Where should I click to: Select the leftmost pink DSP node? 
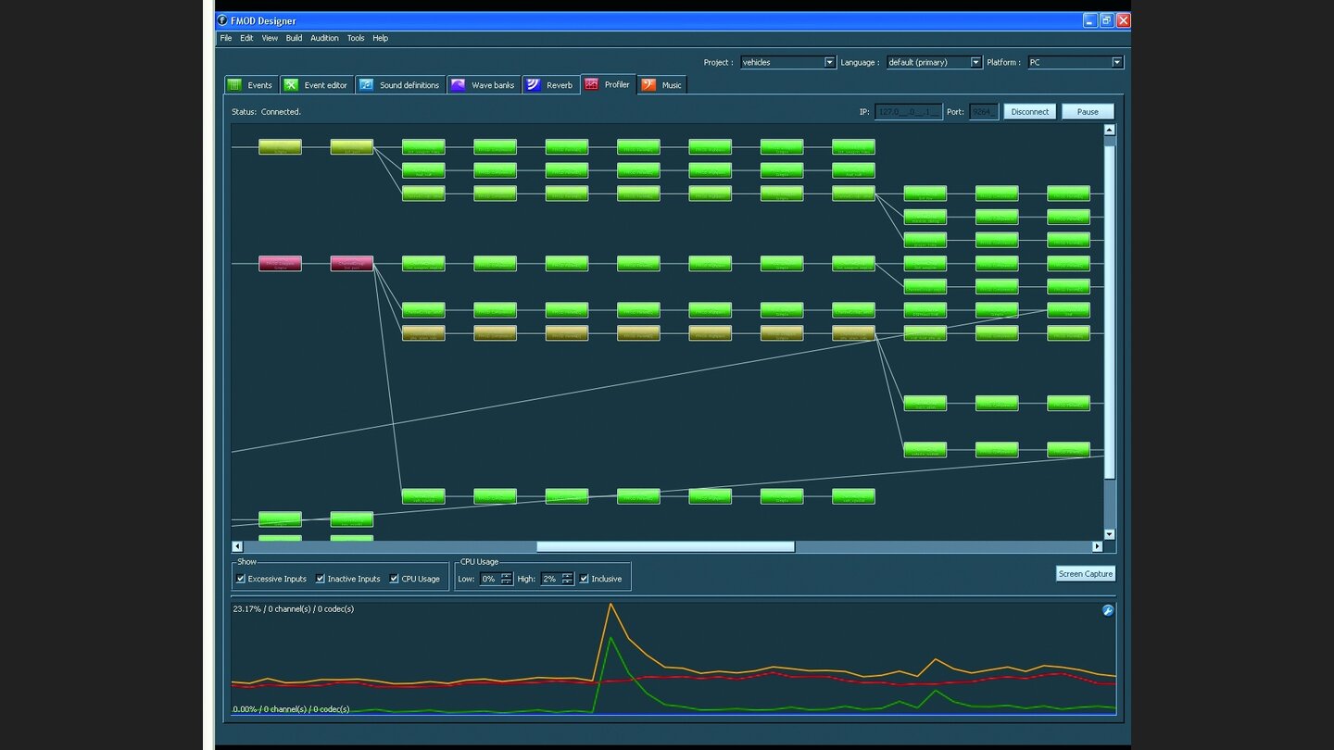click(280, 264)
